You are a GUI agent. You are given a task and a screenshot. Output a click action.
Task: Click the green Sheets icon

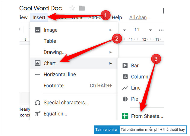[125, 116]
